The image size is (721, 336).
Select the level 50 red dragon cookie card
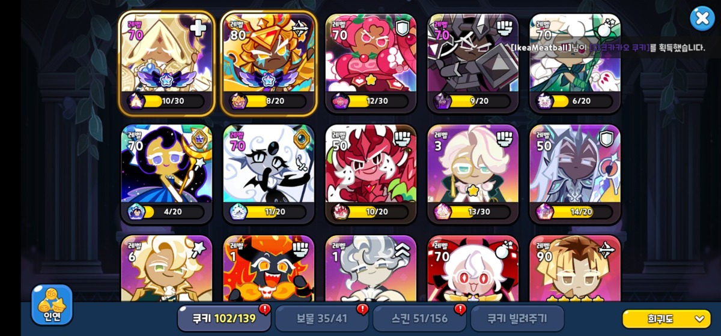(371, 174)
